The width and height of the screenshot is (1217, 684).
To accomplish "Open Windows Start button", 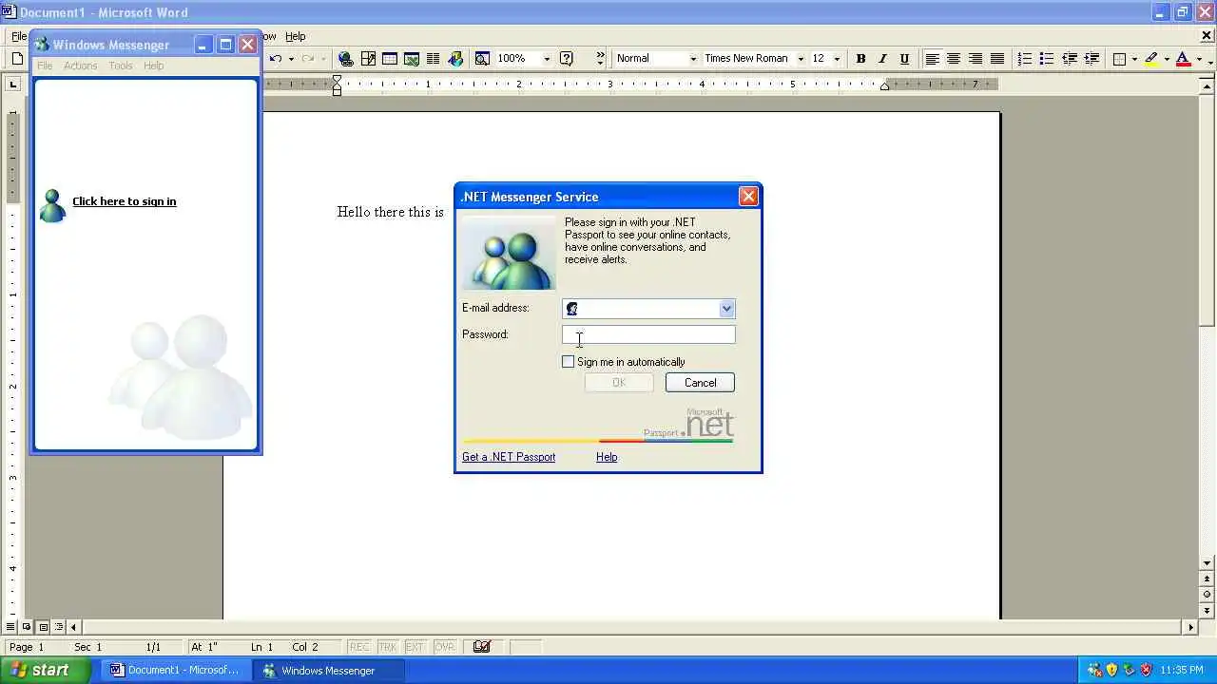I will 45,670.
